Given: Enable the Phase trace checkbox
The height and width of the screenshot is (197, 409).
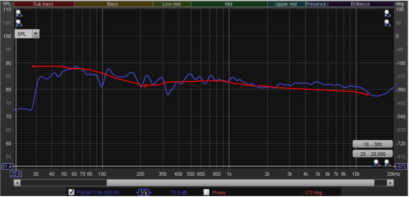Looking at the screenshot, I should [206, 192].
